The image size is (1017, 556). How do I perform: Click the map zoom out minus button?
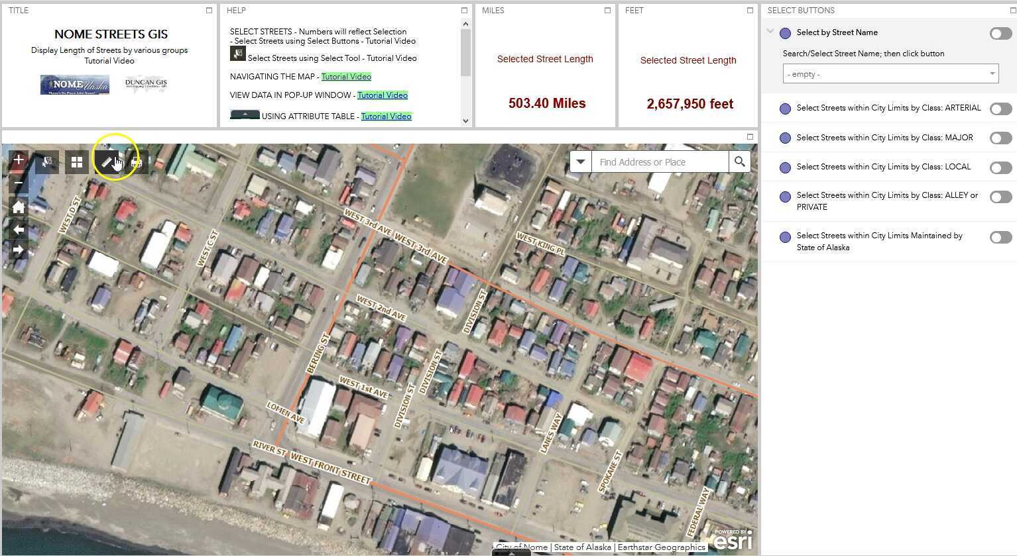coord(19,183)
